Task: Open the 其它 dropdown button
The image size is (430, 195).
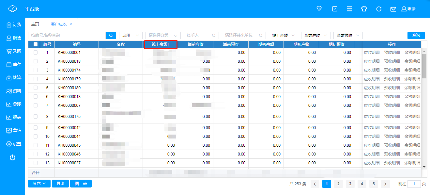Action: 39,184
